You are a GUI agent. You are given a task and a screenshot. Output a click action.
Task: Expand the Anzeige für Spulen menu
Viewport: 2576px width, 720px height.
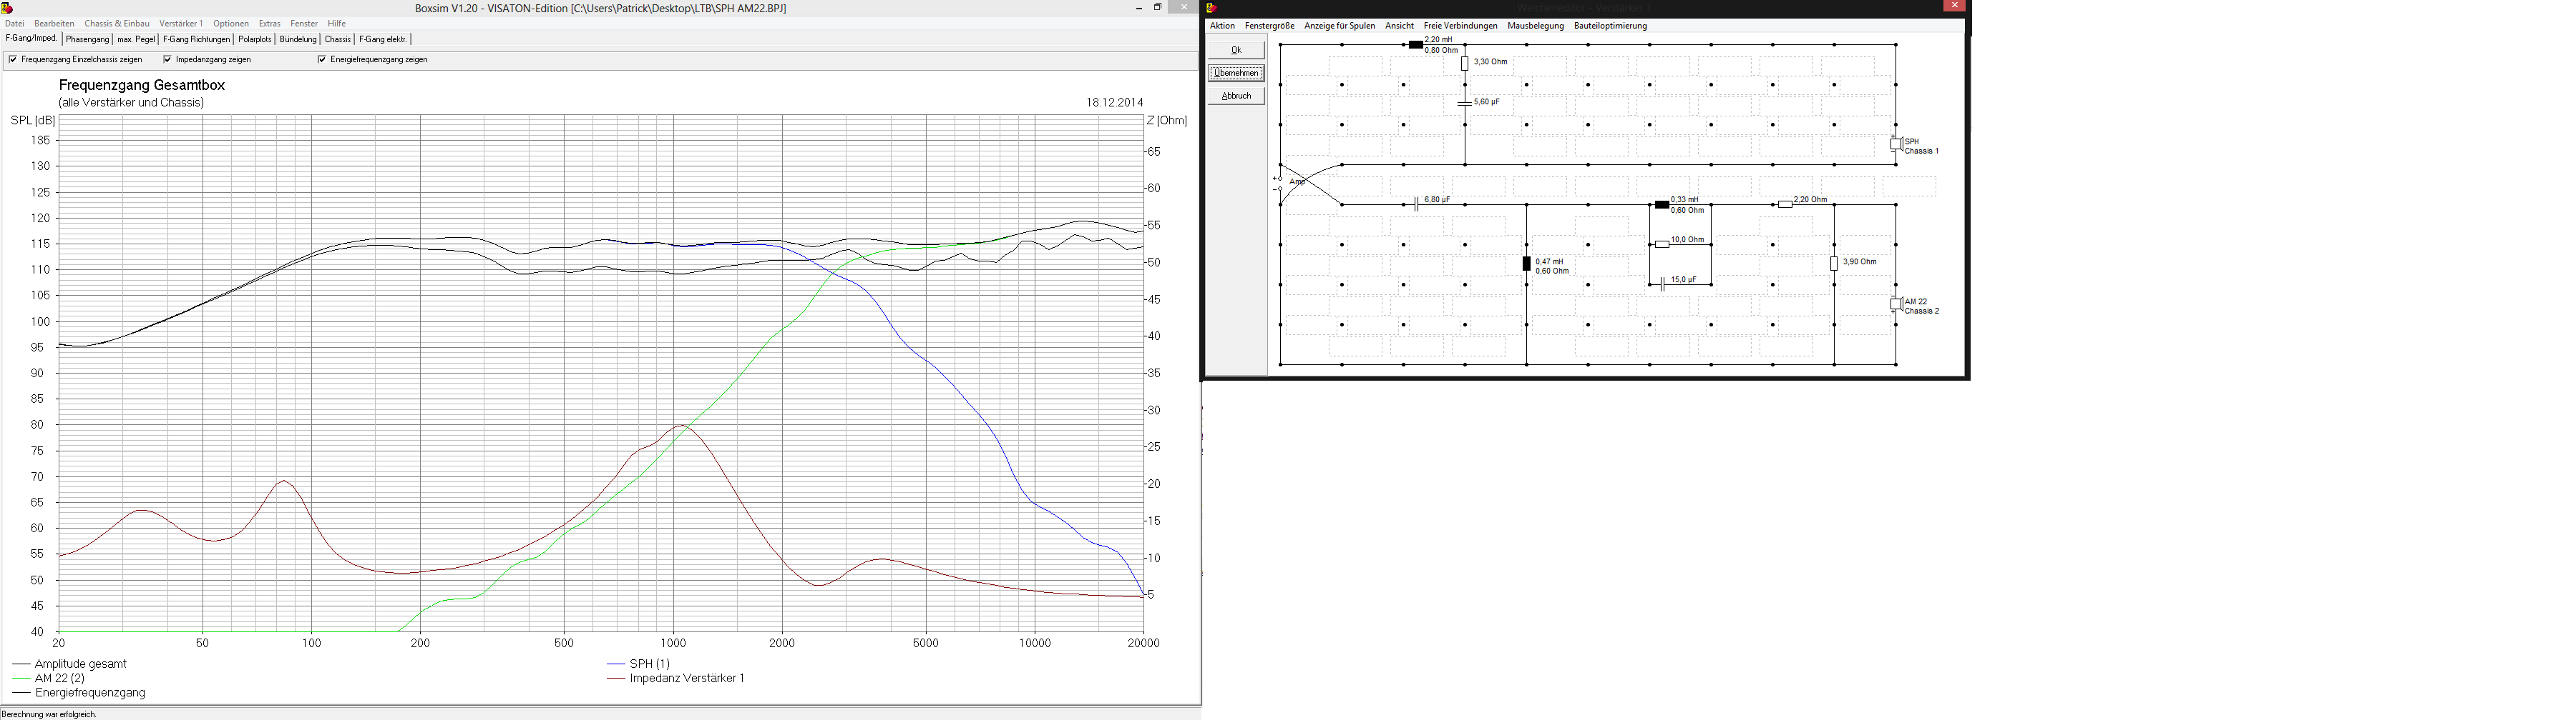click(1339, 26)
